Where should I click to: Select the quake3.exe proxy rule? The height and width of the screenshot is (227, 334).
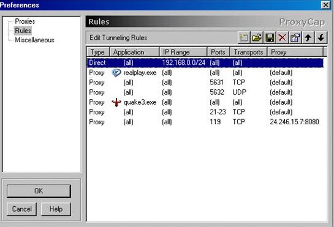click(205, 102)
